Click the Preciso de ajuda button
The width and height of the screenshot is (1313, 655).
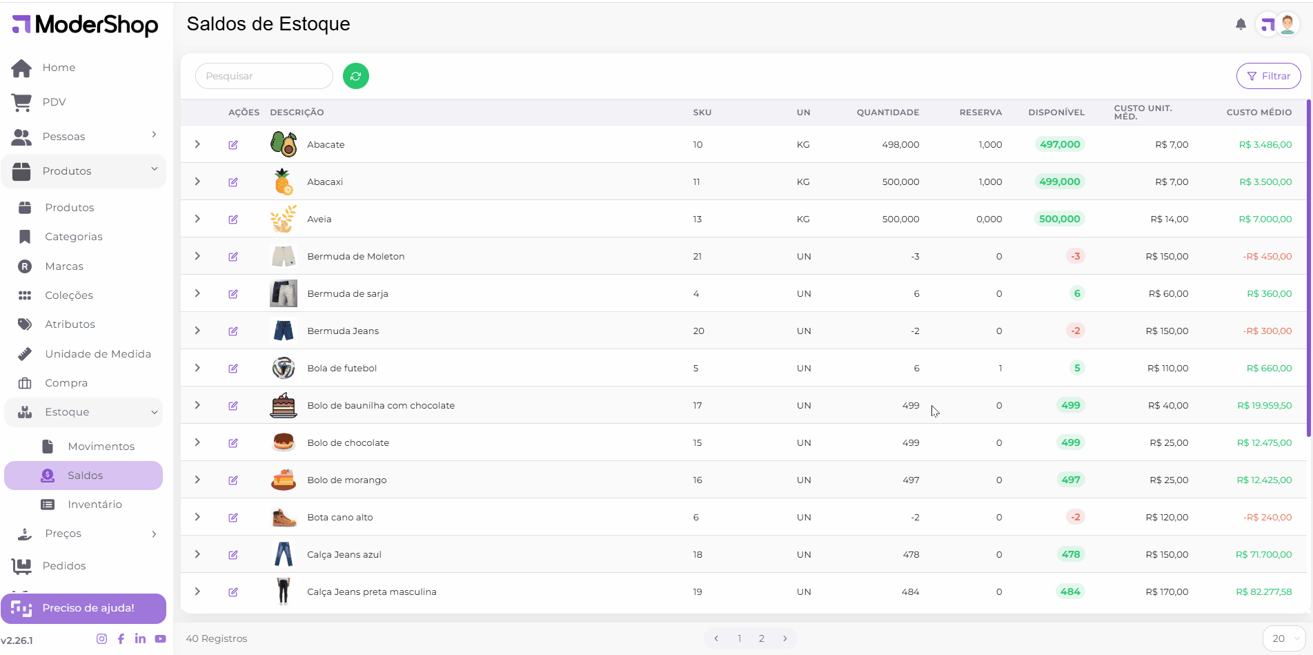click(x=83, y=608)
